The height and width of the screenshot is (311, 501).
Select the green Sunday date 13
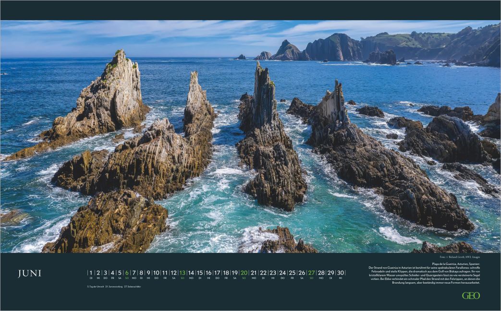click(183, 272)
